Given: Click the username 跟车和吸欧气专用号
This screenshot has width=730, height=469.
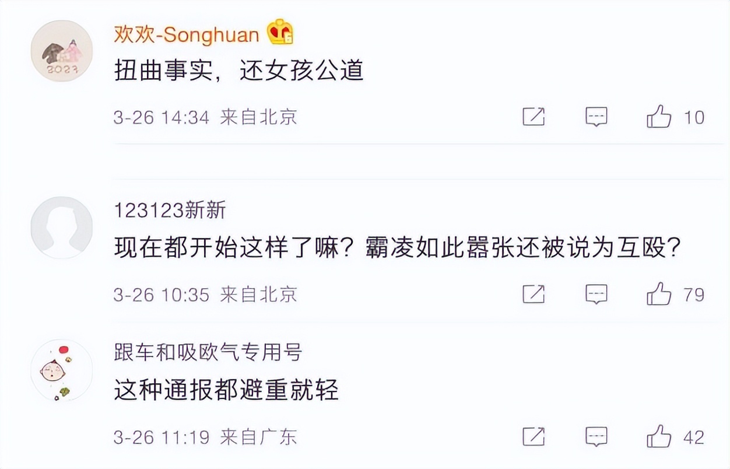Looking at the screenshot, I should coord(207,352).
